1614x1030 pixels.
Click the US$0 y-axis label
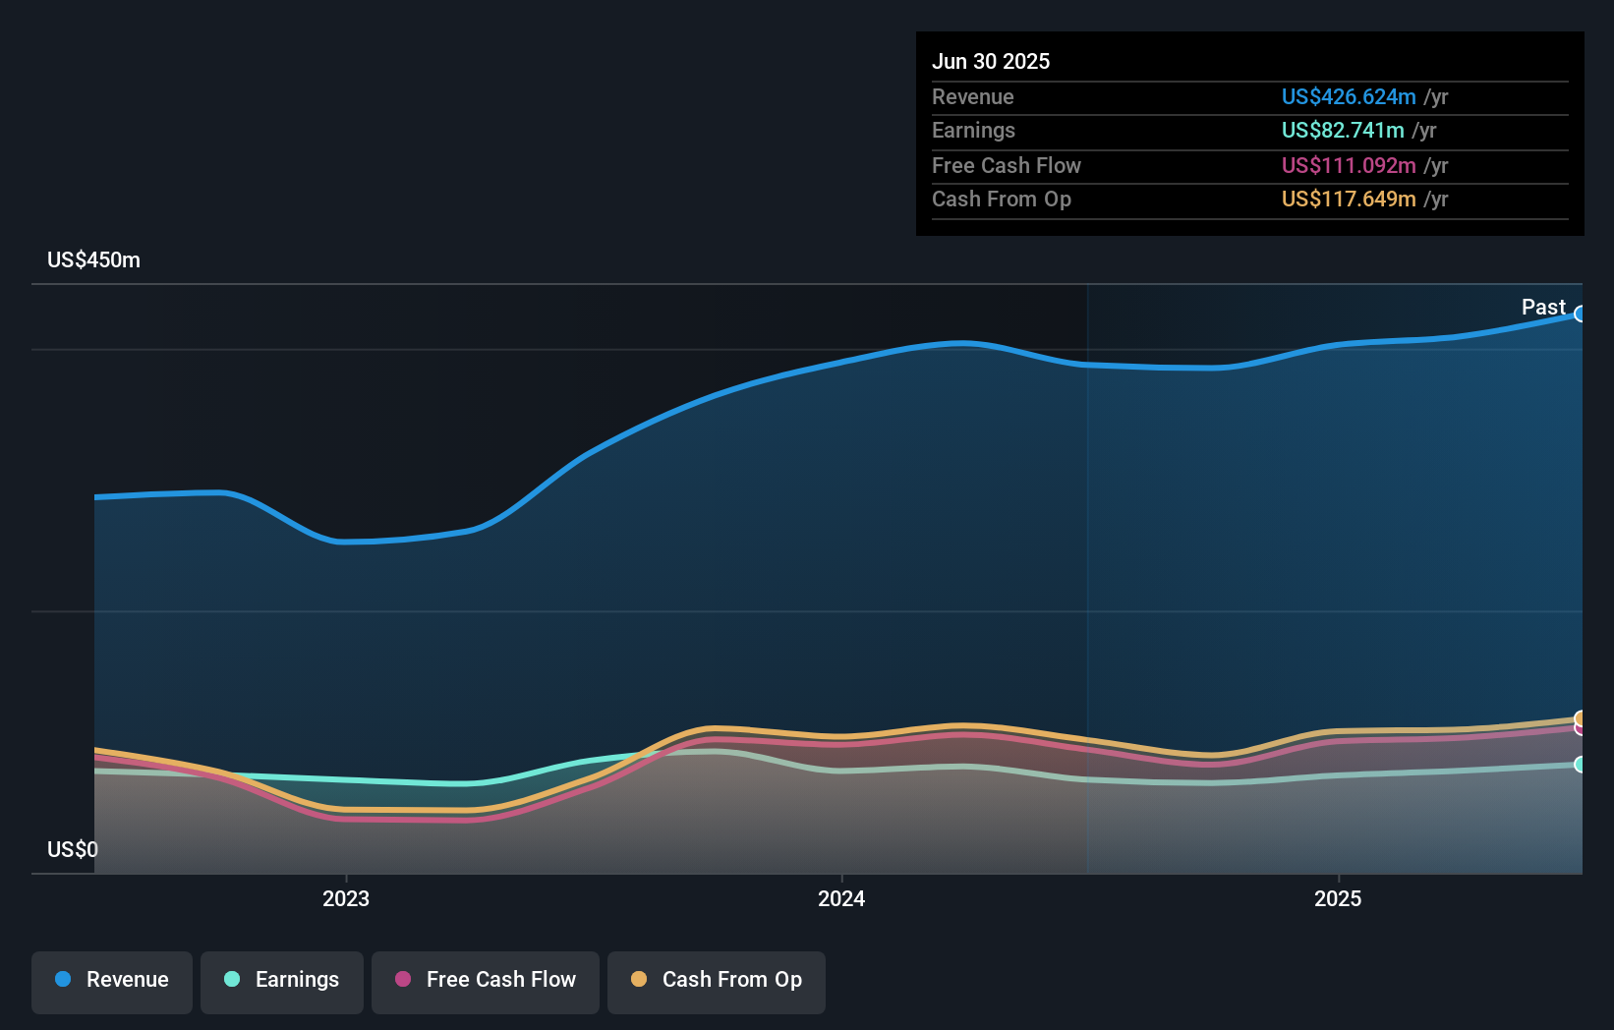click(x=73, y=849)
